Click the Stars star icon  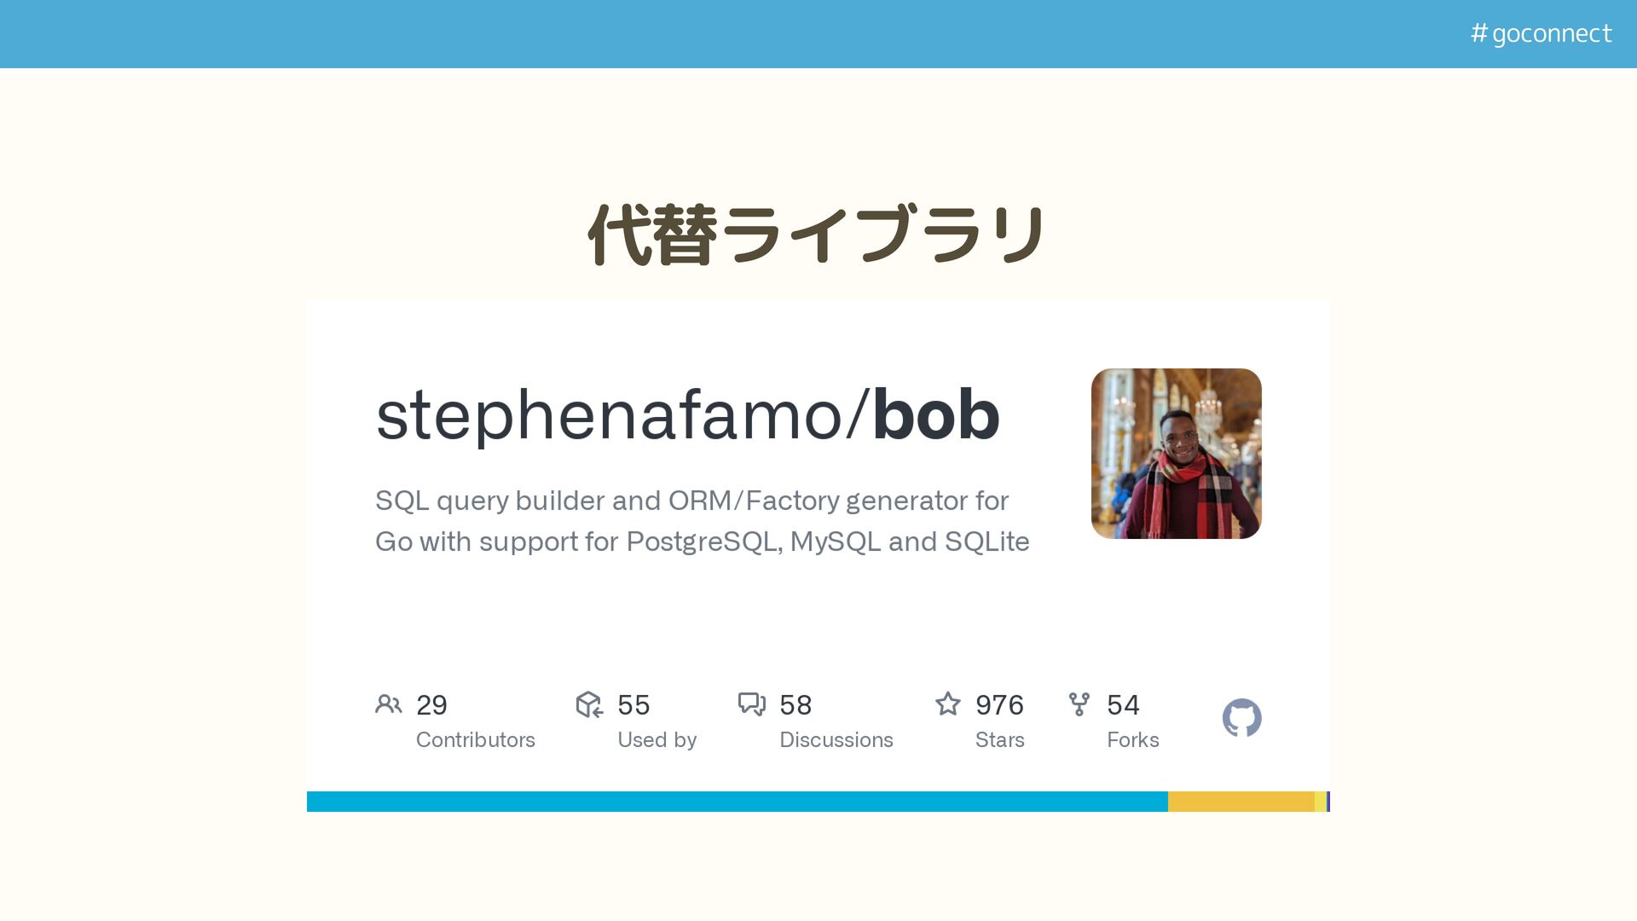coord(947,704)
